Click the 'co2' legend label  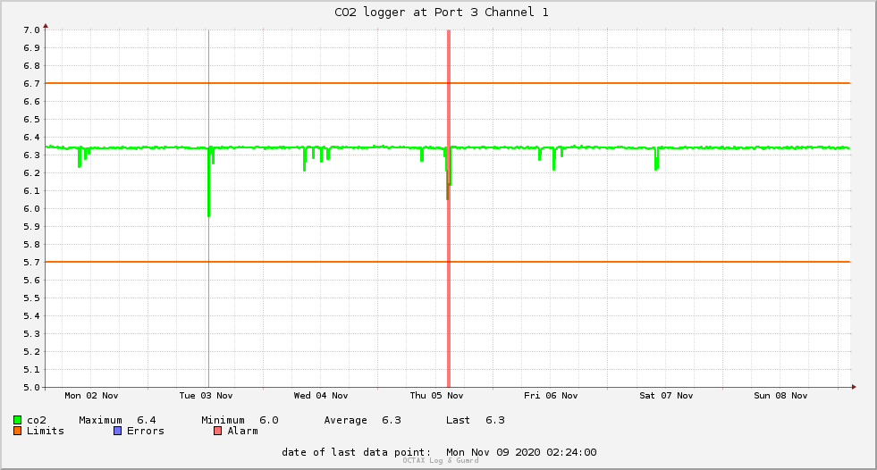click(x=37, y=420)
